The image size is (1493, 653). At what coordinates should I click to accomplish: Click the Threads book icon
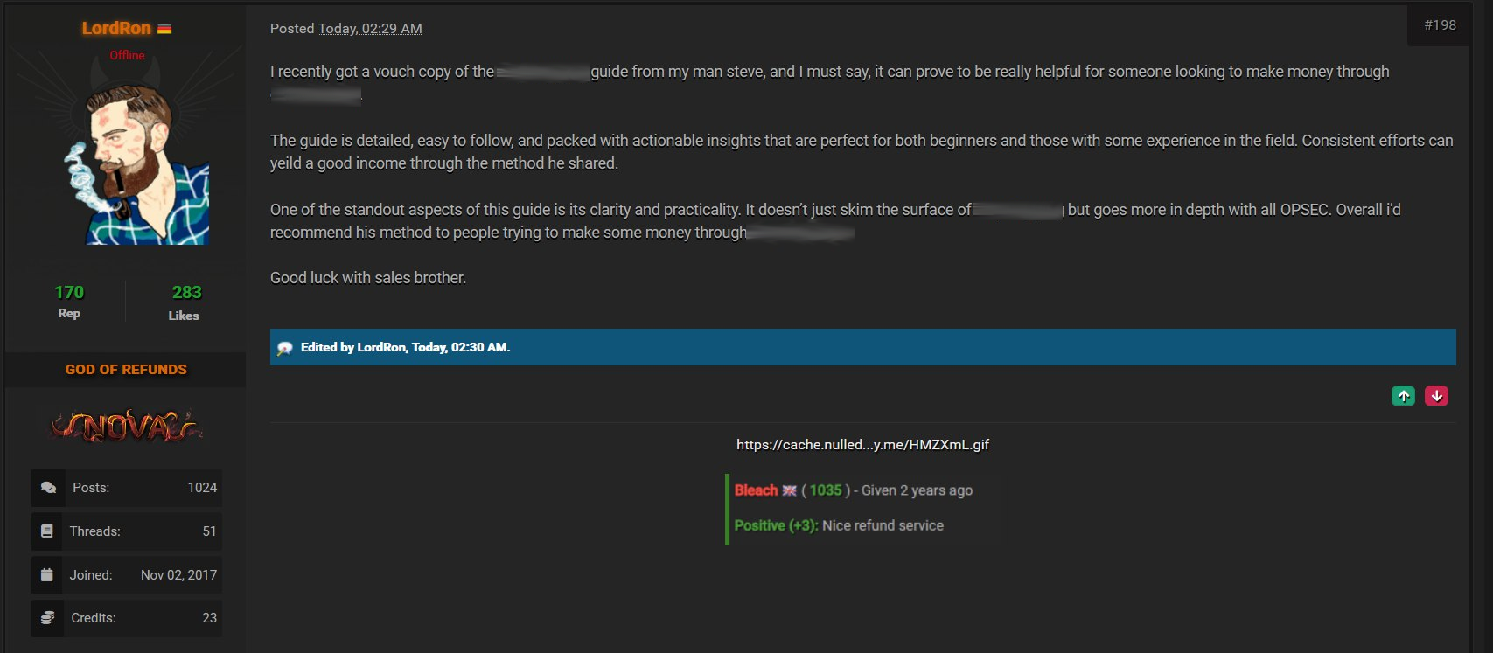pyautogui.click(x=47, y=531)
